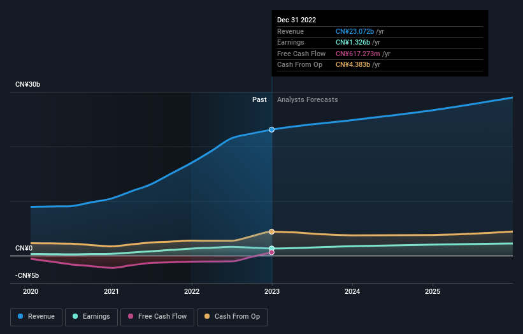Image resolution: width=523 pixels, height=334 pixels.
Task: Click the 'Revenue' row label in tooltip
Action: (290, 31)
